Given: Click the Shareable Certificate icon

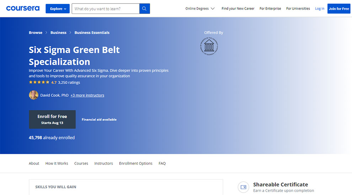Looking at the screenshot, I should point(243,187).
